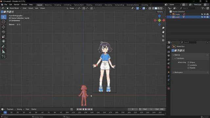Select the Scale tool in the left toolbar
The width and height of the screenshot is (210, 118).
[4, 36]
